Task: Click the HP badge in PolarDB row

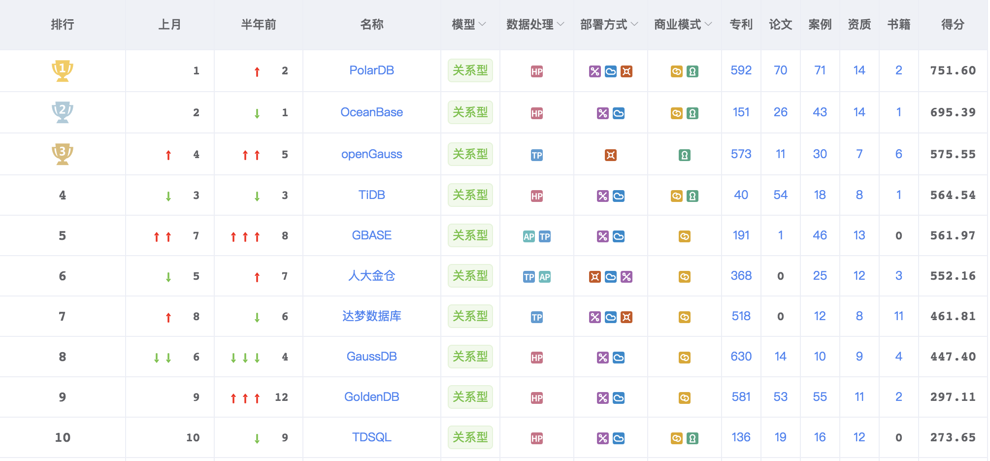Action: coord(537,71)
